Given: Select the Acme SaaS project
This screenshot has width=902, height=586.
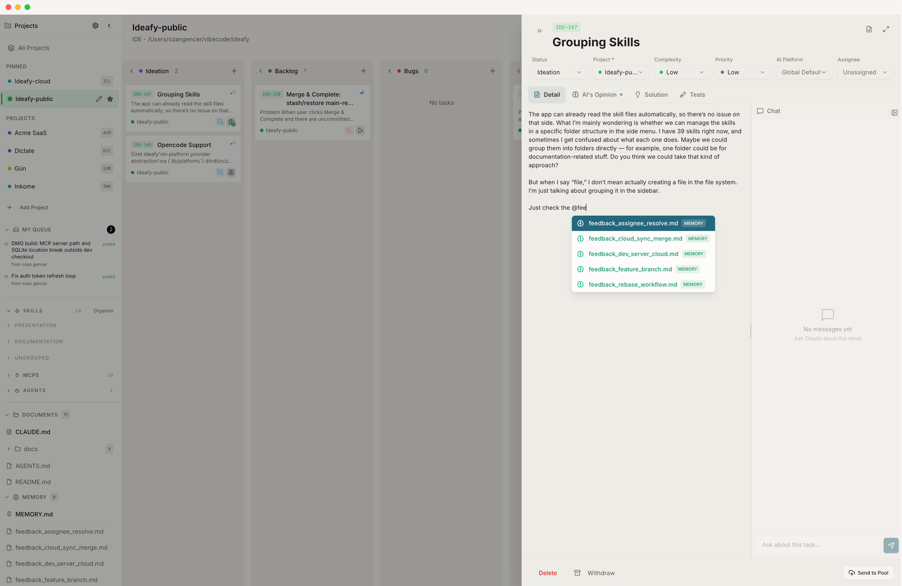Looking at the screenshot, I should click(x=60, y=133).
